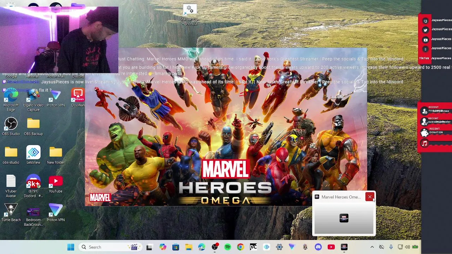
Task: Open the Settings gear on taskbar
Action: point(279,247)
